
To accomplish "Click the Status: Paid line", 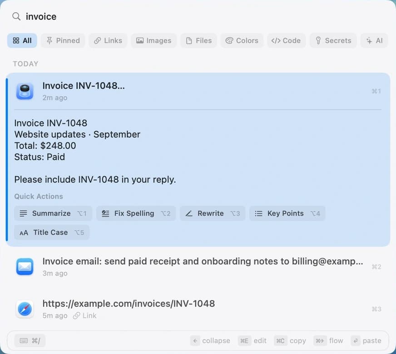I will coord(40,157).
